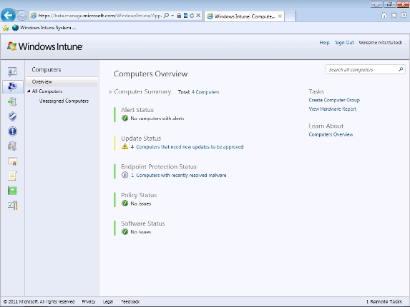
Task: Open the Reports workspace icon
Action: [12, 191]
